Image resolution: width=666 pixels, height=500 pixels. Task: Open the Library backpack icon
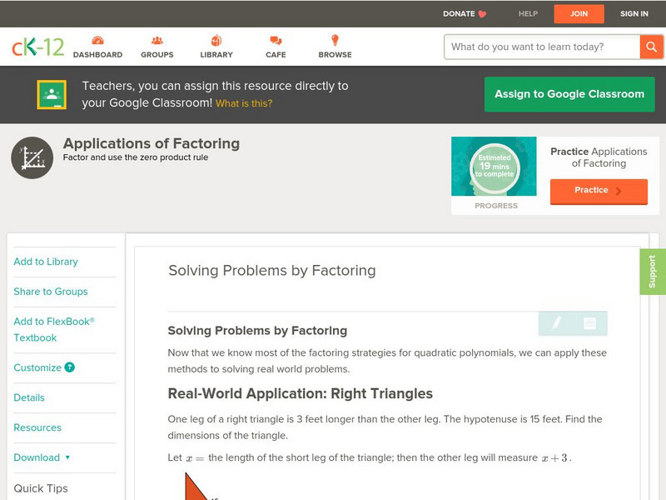(x=216, y=40)
